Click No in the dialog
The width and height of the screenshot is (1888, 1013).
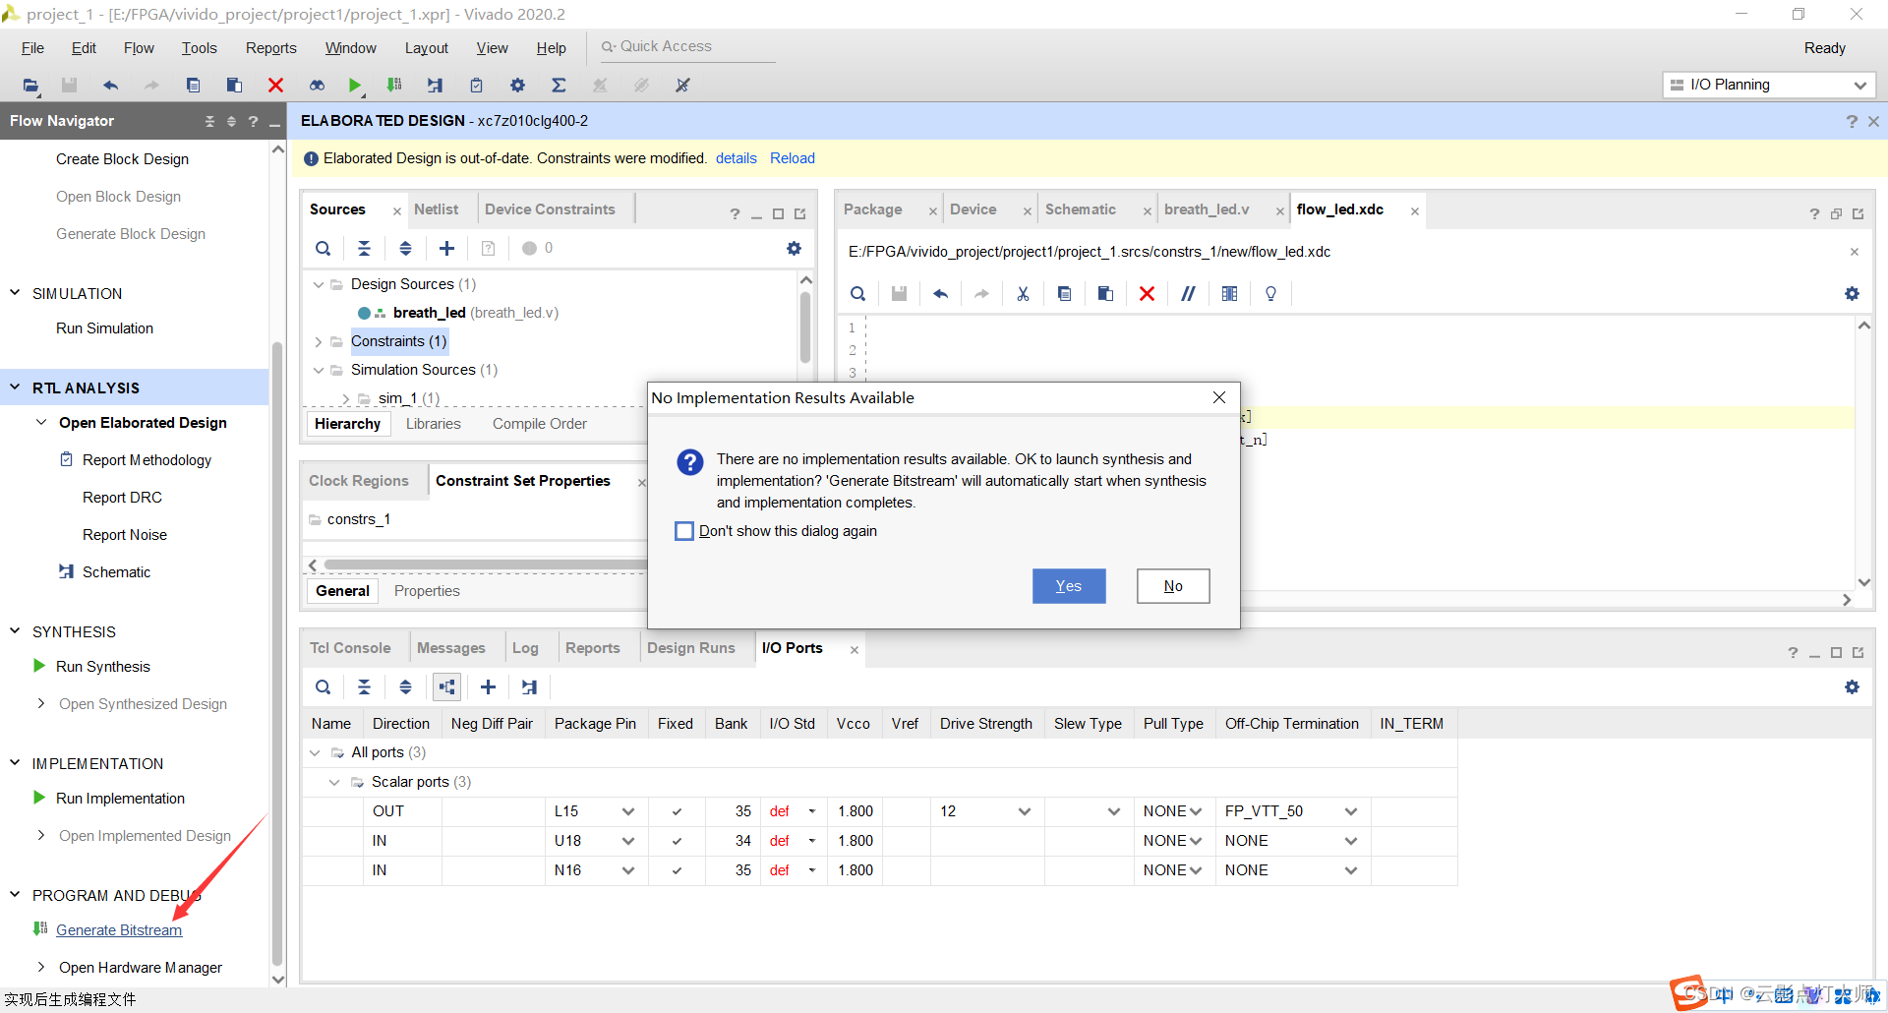1173,586
